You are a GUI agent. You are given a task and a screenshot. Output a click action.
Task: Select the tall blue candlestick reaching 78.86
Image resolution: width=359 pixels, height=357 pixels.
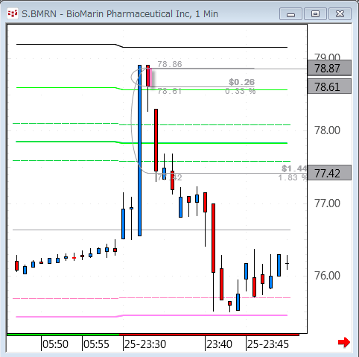point(139,151)
